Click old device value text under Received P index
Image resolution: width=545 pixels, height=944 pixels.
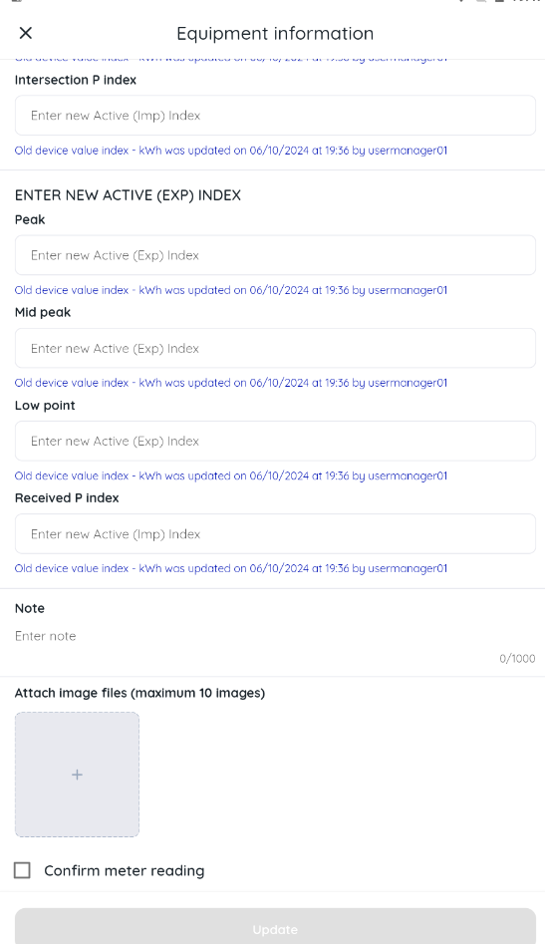click(x=231, y=568)
